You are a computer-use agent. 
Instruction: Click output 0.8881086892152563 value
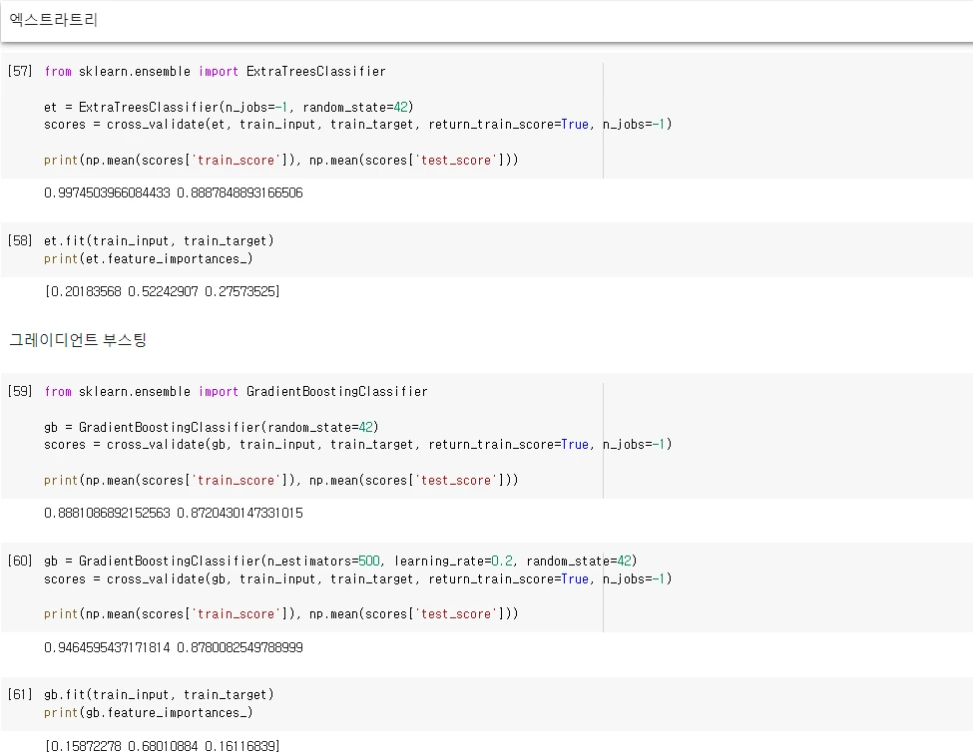tap(107, 514)
